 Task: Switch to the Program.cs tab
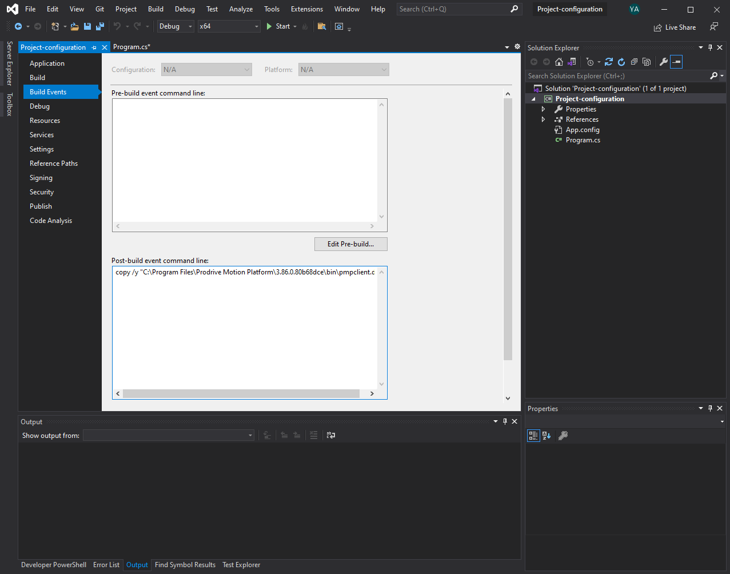pyautogui.click(x=131, y=47)
